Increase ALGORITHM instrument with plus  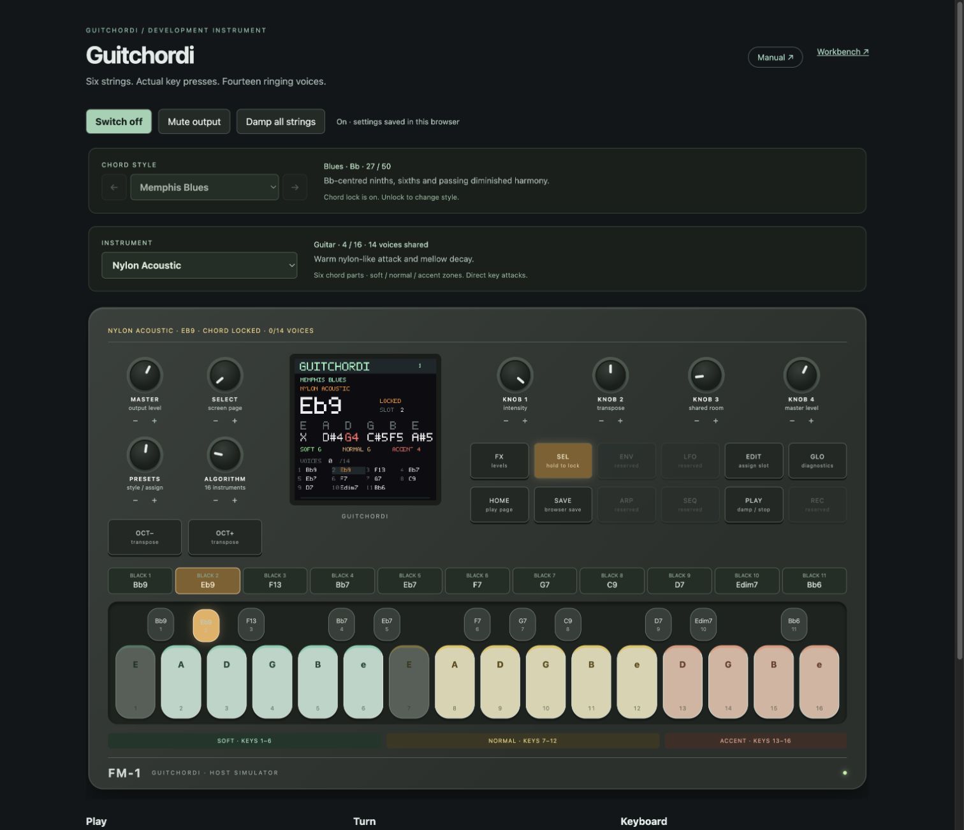(235, 500)
